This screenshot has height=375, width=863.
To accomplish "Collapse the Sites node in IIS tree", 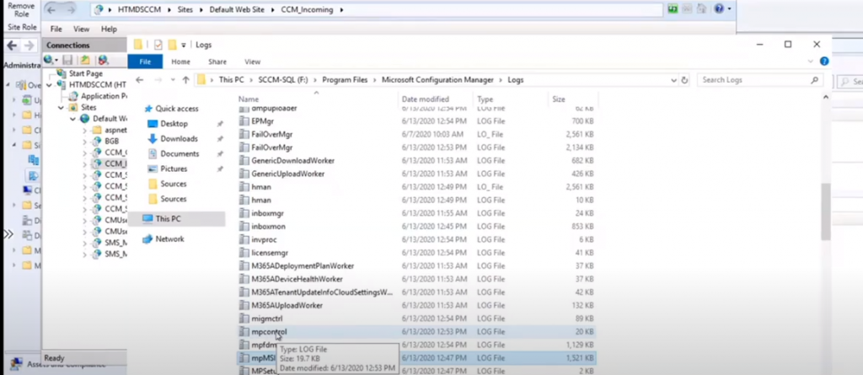I will coord(61,107).
